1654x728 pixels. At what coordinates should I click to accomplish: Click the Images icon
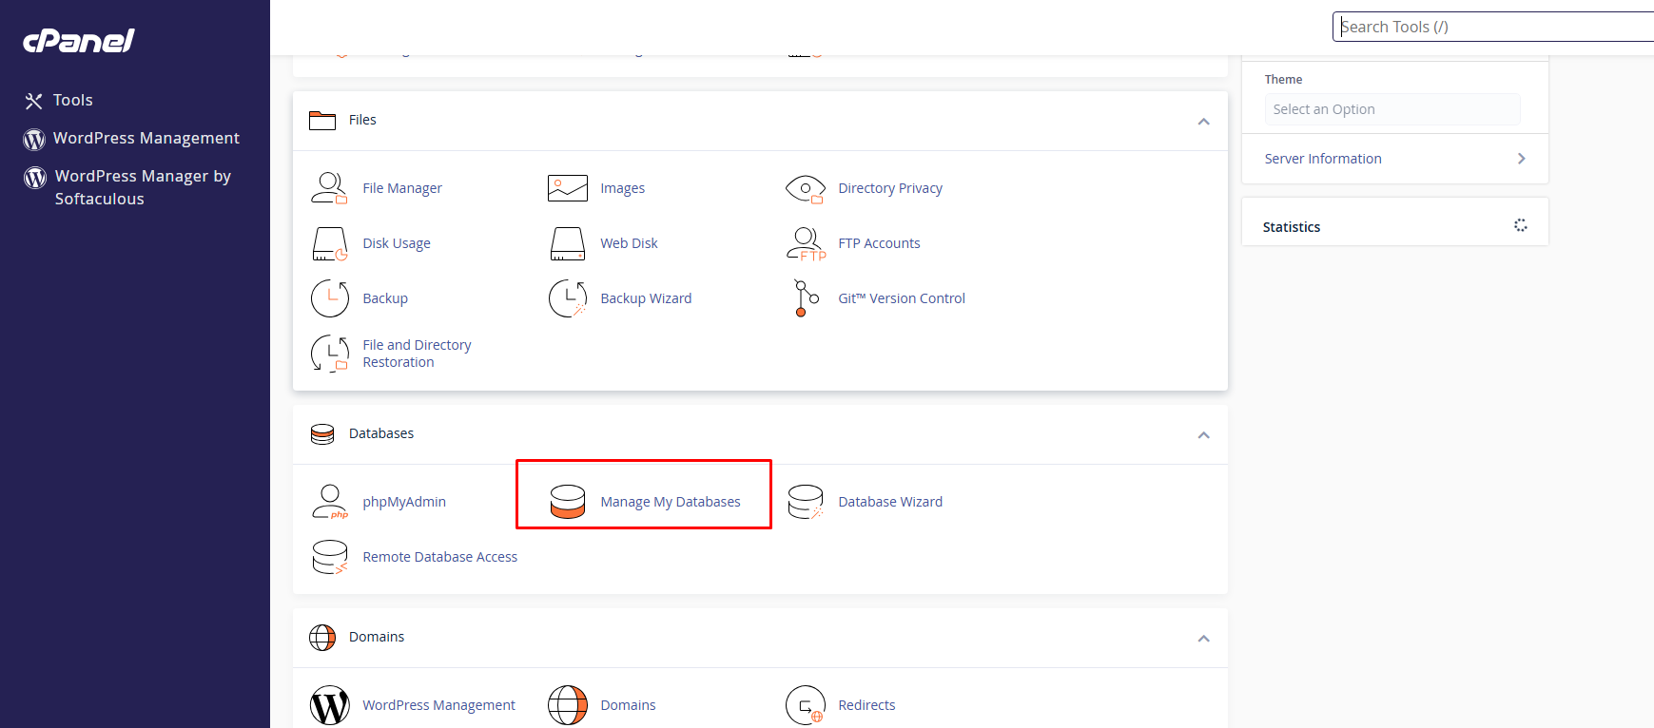point(568,188)
